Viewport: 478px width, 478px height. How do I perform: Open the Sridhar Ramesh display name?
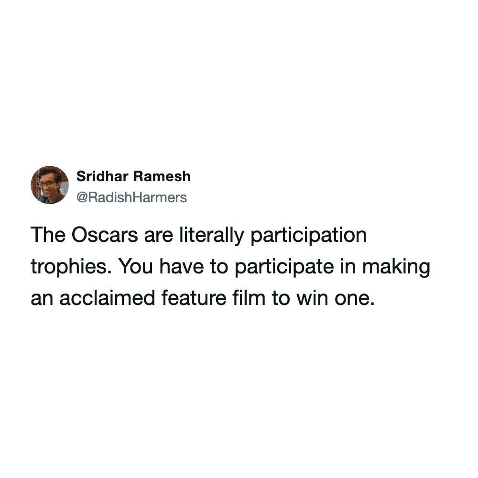[x=133, y=176]
